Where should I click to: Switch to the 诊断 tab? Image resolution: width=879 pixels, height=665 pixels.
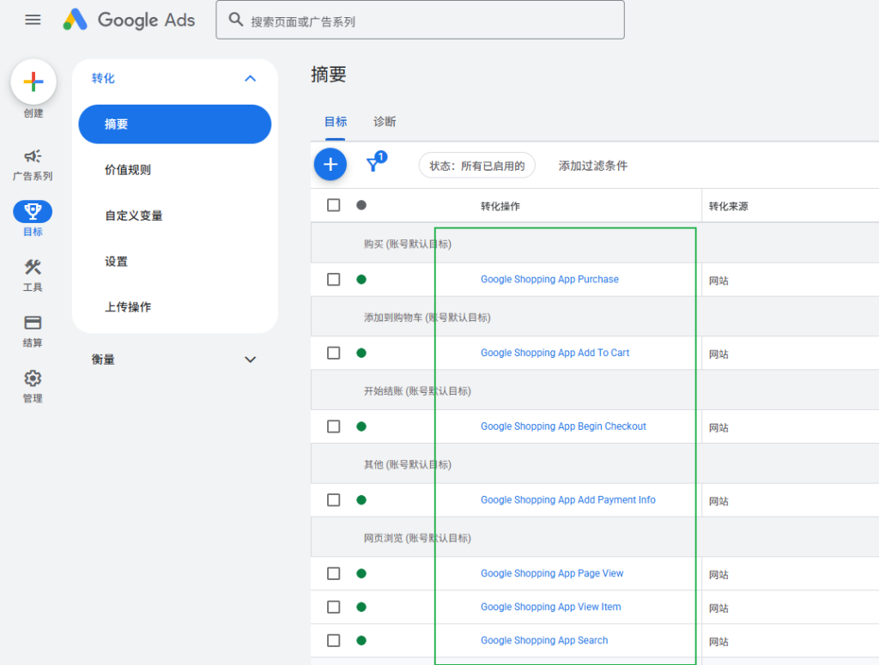pyautogui.click(x=385, y=122)
